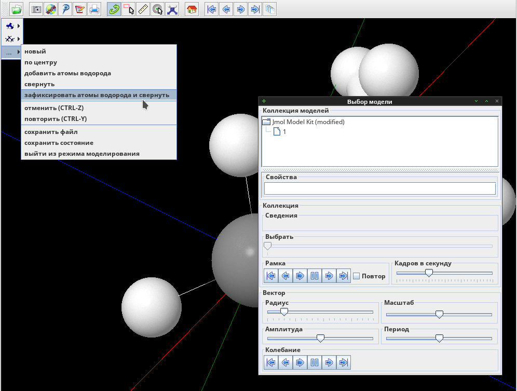Go to next frame in main toolbar
The width and height of the screenshot is (517, 391).
tap(241, 9)
